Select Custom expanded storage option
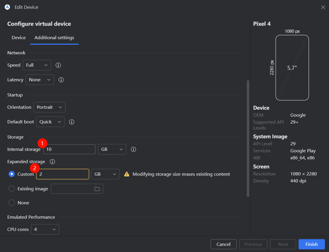The height and width of the screenshot is (252, 329). click(x=12, y=174)
